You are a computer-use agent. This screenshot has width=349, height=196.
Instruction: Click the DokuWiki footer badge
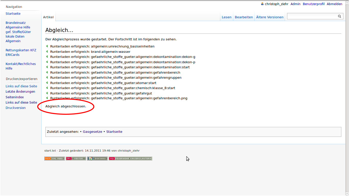97,158
